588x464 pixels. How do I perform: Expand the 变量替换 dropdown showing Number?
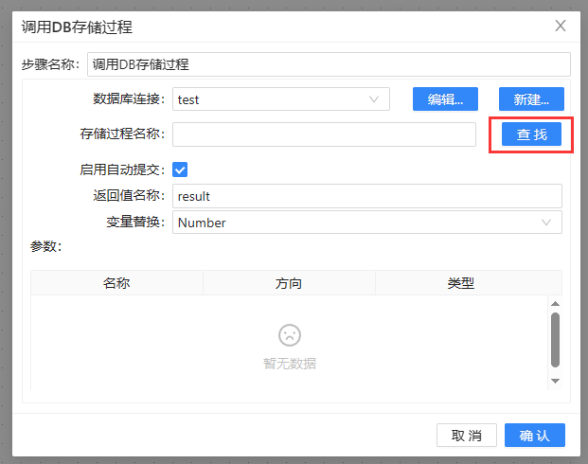366,223
